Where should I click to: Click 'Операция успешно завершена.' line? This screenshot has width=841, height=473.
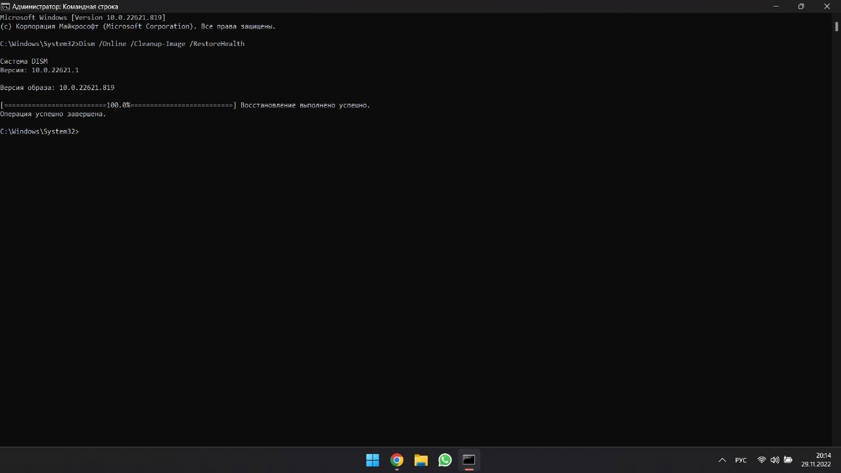pyautogui.click(x=53, y=114)
